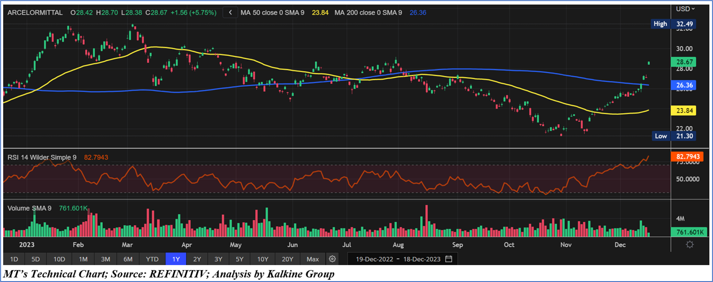Click the green 28.67 current price tag
The image size is (713, 282).
tap(684, 62)
